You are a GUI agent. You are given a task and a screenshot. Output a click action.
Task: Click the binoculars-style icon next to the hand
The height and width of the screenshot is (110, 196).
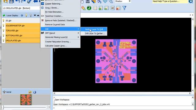pyautogui.click(x=88, y=1)
